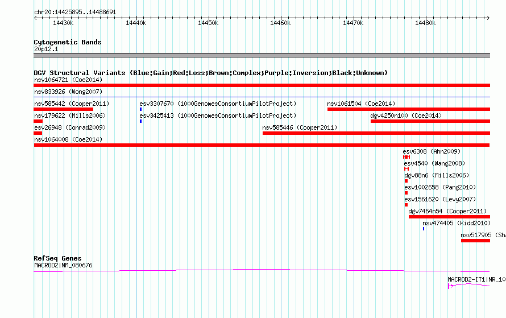Select the red bar under nsv517905
The width and height of the screenshot is (506, 318).
click(x=476, y=241)
